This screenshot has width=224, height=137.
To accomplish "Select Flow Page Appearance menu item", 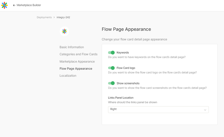I will point(76,69).
